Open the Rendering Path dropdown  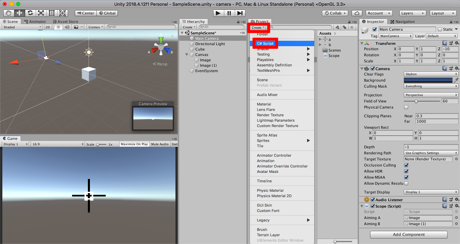point(431,153)
